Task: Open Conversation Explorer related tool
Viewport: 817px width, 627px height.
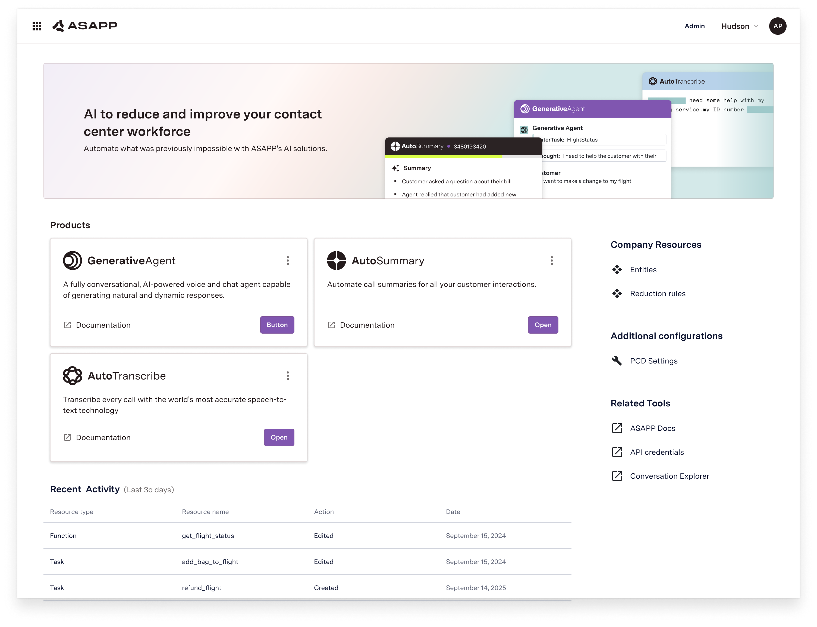Action: tap(670, 476)
